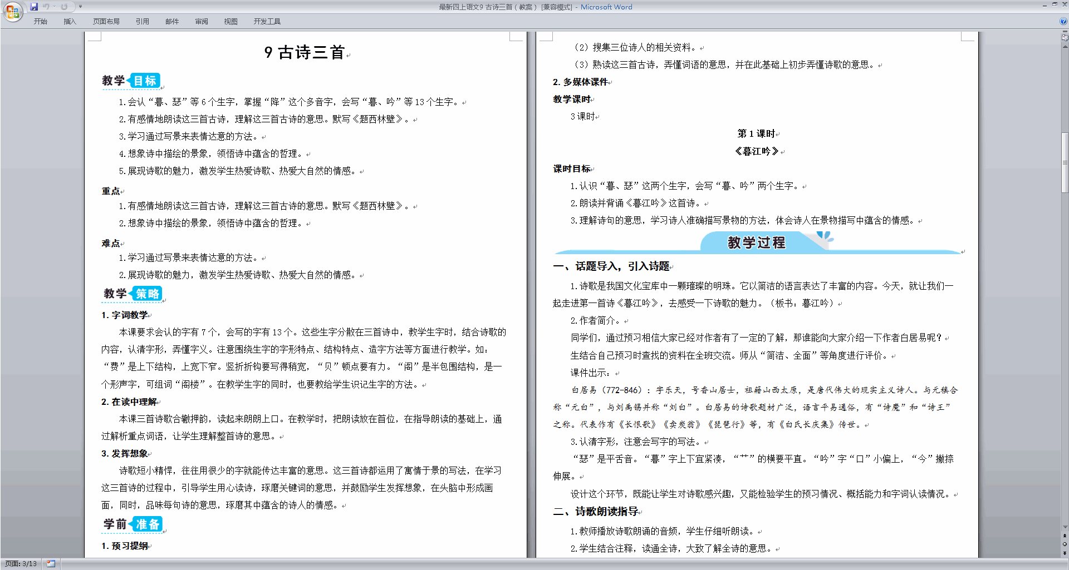Image resolution: width=1069 pixels, height=570 pixels.
Task: Click the Save icon in quick access toolbar
Action: coord(34,7)
